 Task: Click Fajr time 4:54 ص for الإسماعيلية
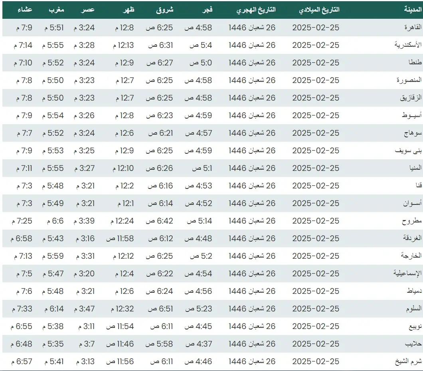[x=198, y=274]
